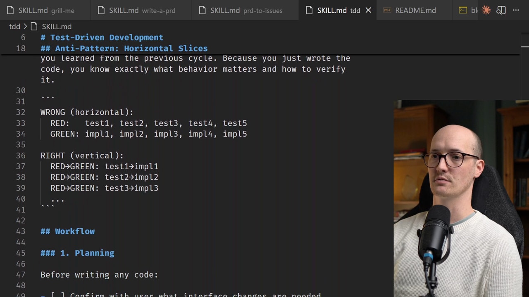Click the 'RED→GREEN: test3→impl3' line
The height and width of the screenshot is (297, 529).
click(104, 188)
